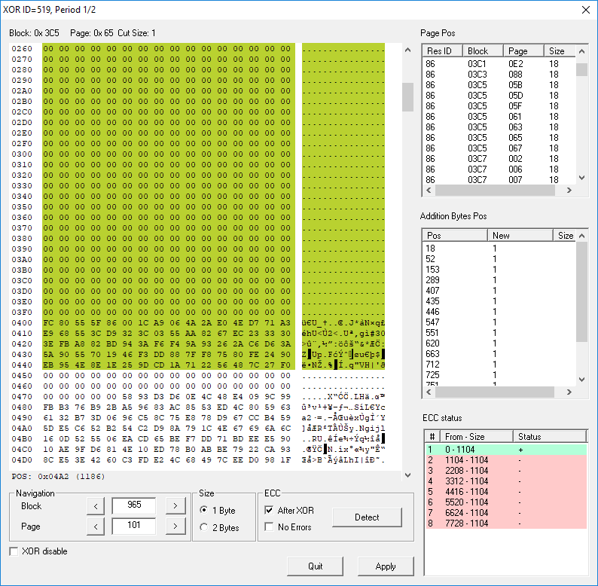Click the hex view scrollbar thumb
The image size is (598, 586).
click(407, 97)
